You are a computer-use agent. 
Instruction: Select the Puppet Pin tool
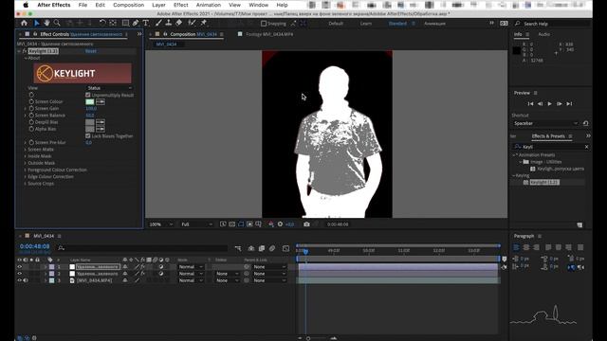click(204, 23)
